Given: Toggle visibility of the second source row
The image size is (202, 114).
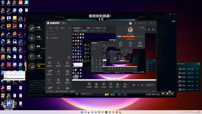Looking at the screenshot, I should click(47, 35).
